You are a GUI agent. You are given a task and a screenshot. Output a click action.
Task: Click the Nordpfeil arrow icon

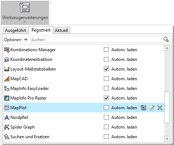pos(7,117)
